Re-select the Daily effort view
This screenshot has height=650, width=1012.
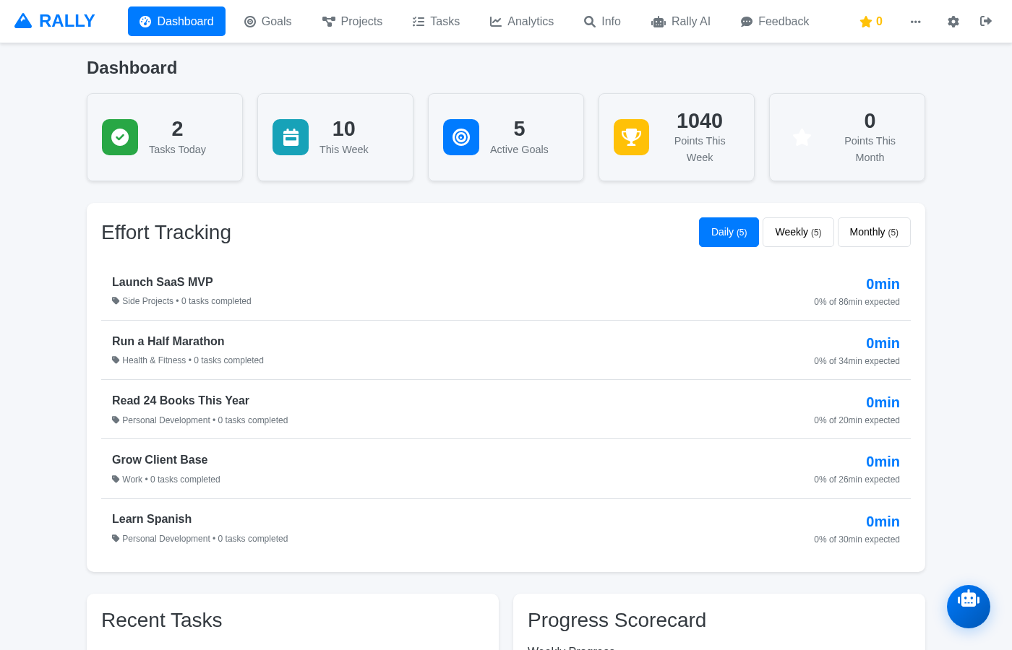point(729,232)
